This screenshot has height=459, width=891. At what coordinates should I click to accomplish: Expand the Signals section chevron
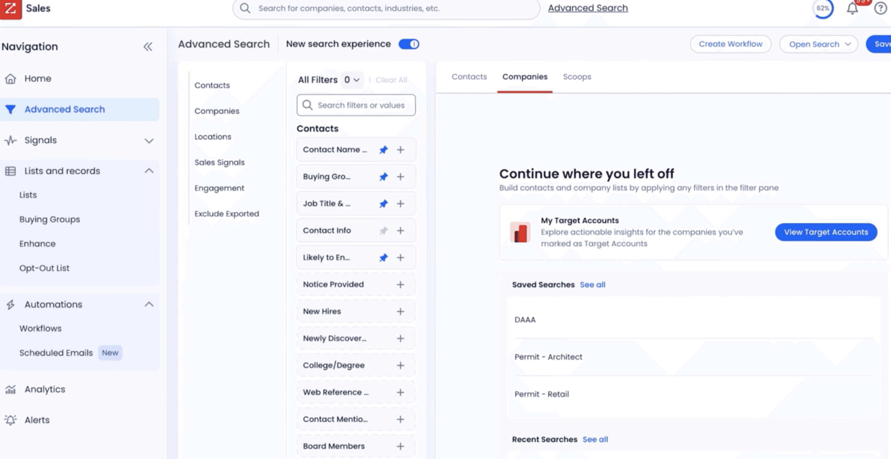click(x=149, y=141)
